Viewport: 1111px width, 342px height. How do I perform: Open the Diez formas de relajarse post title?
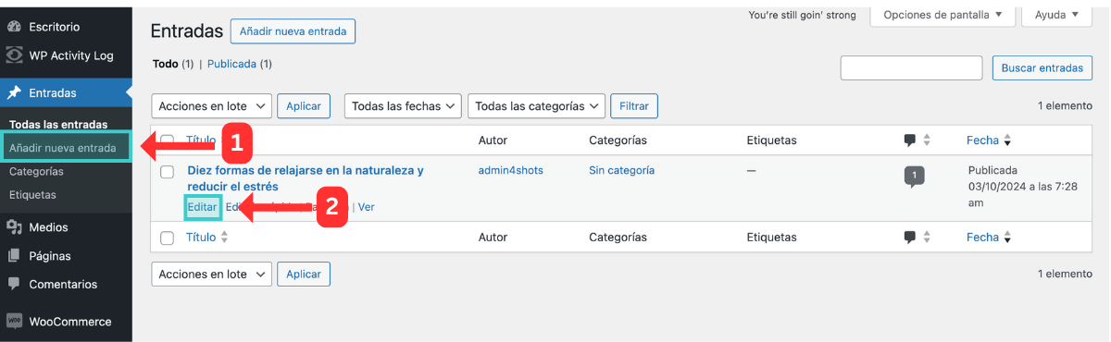point(306,178)
